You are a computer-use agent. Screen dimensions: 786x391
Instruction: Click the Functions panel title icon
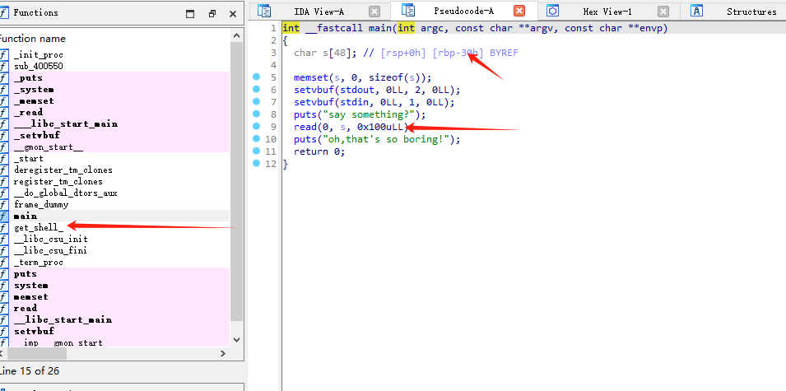[4, 12]
